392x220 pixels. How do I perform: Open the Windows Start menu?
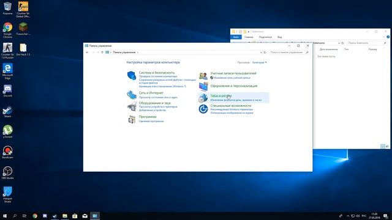tap(5, 216)
